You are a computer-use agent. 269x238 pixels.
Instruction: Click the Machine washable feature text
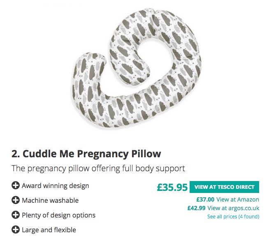click(50, 201)
